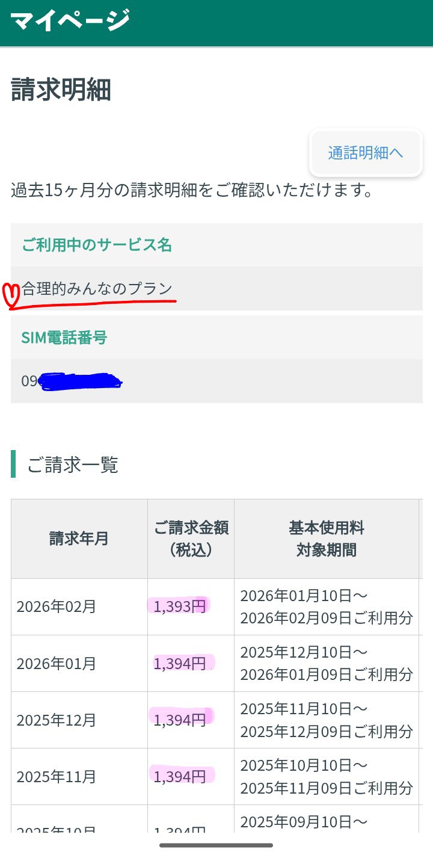Select the 請求年月 column header
Viewport: 433px width, 858px height.
click(x=79, y=537)
